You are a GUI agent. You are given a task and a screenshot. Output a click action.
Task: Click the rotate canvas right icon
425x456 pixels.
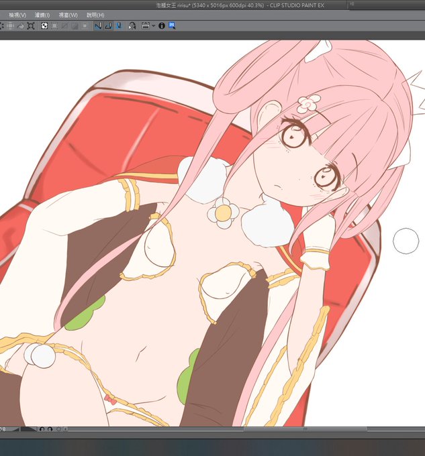point(50,429)
